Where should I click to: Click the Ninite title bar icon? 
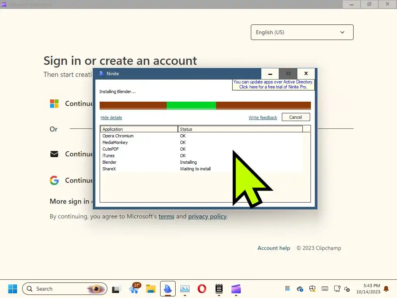(x=101, y=73)
